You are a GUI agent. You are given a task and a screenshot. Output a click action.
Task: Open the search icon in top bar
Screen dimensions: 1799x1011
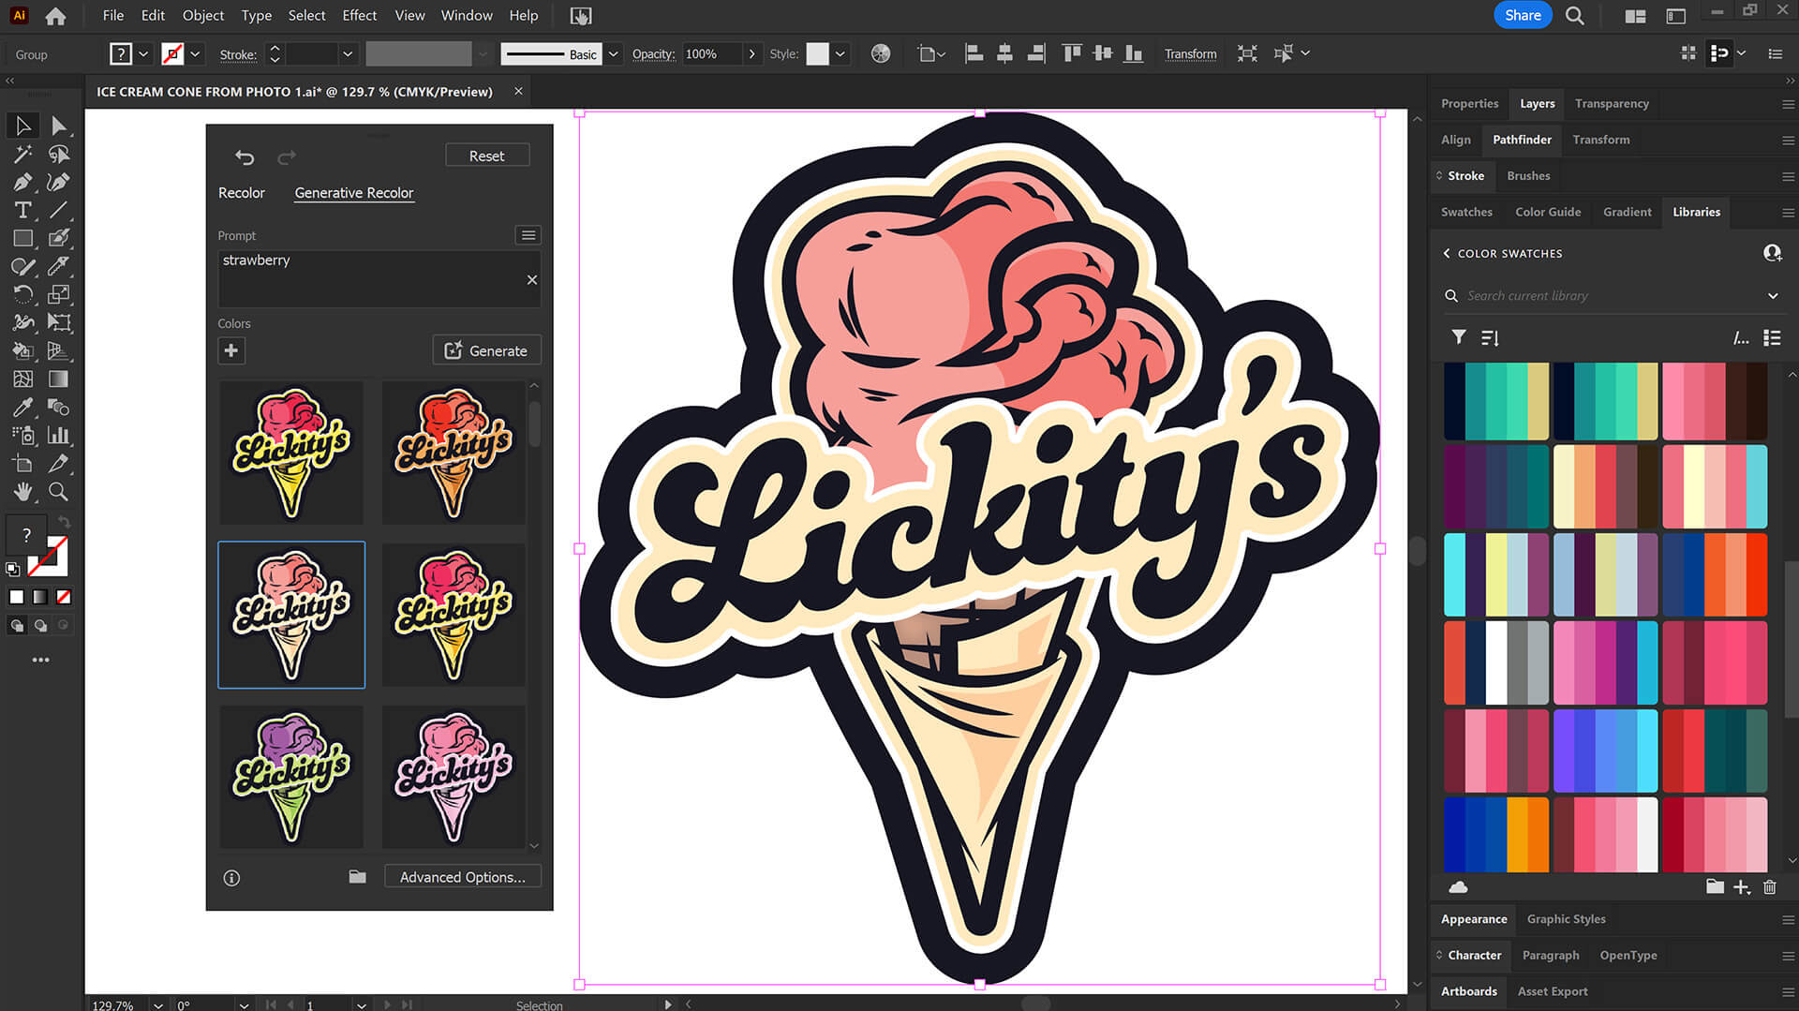point(1575,16)
